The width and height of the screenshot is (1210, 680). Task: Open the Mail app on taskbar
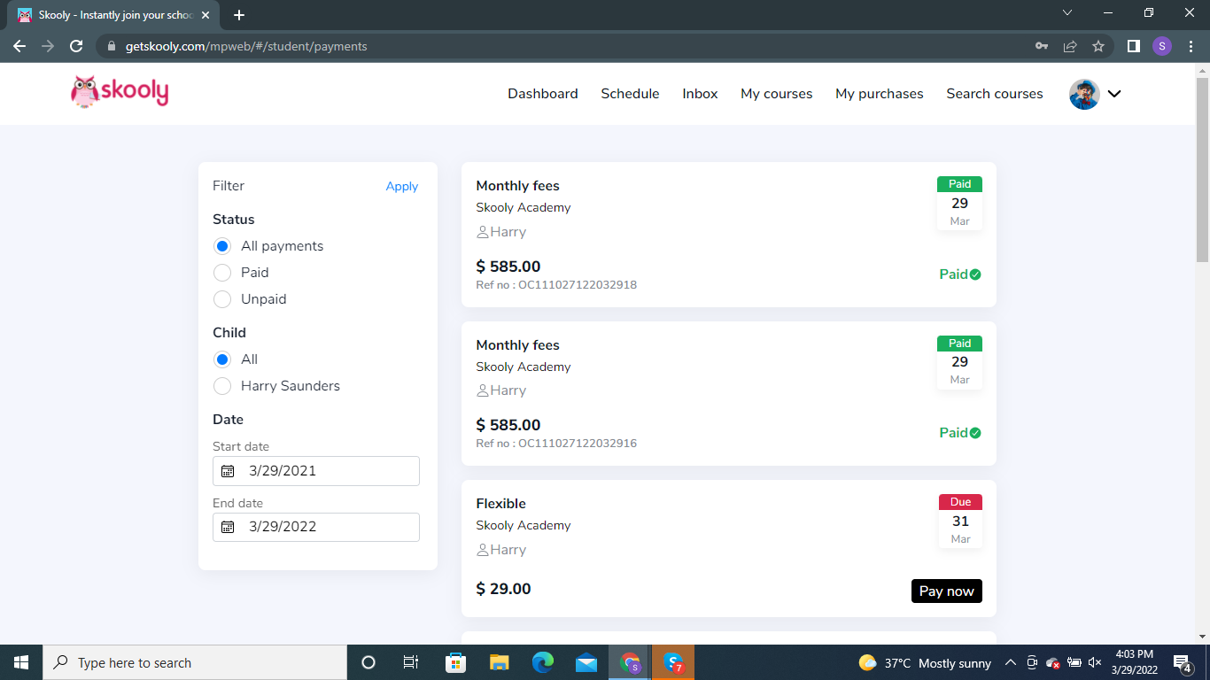[x=586, y=662]
